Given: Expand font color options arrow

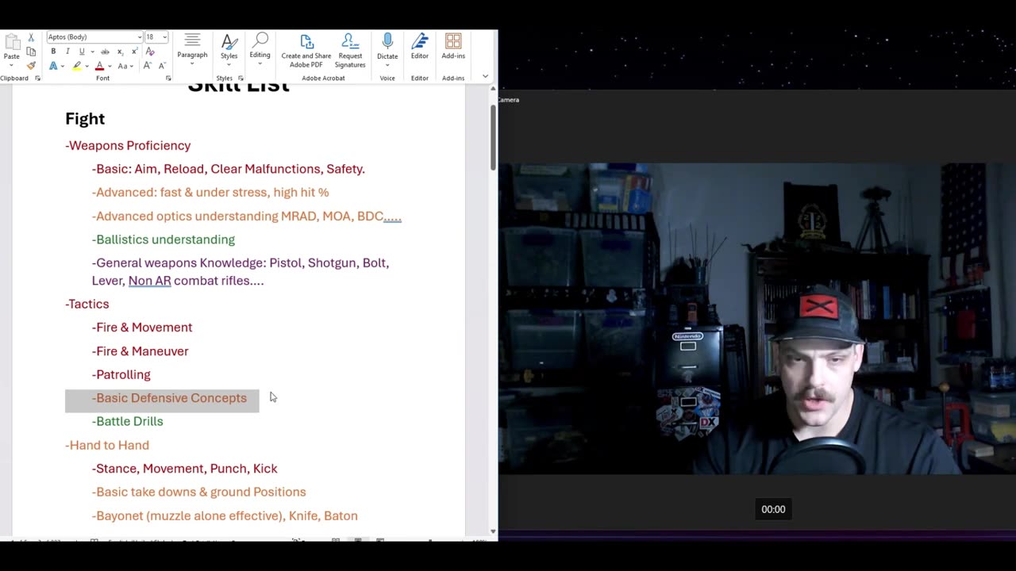Looking at the screenshot, I should (x=110, y=66).
